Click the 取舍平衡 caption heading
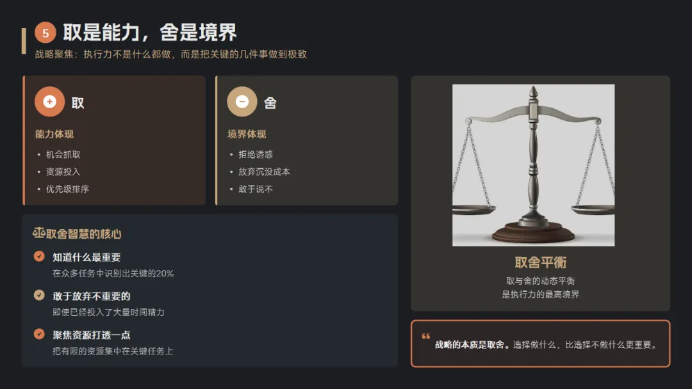692x389 pixels. pos(540,263)
